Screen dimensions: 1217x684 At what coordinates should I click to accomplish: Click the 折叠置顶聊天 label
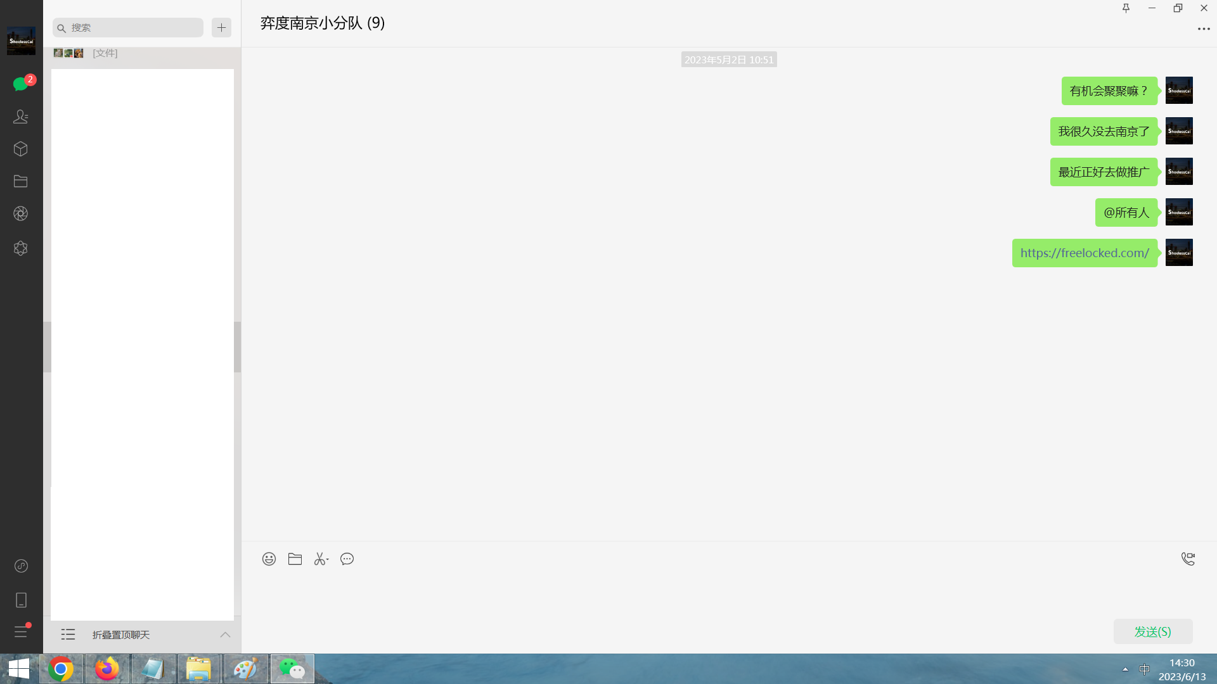121,635
